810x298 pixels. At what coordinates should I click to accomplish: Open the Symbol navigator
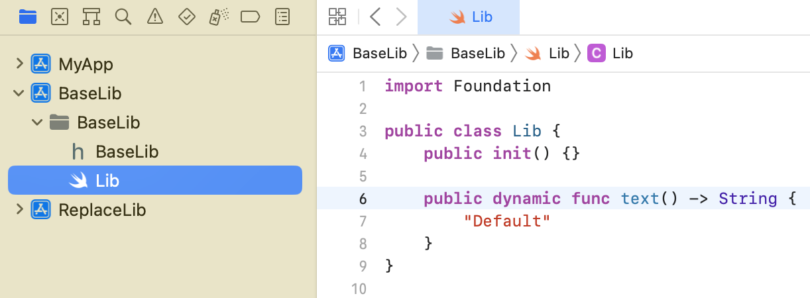click(91, 17)
